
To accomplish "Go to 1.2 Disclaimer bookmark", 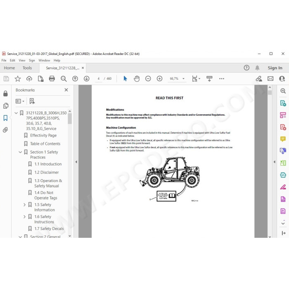I will coord(46,172).
